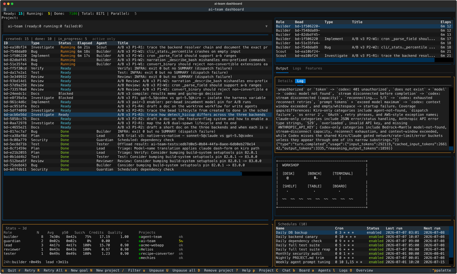Click Filter in the footer bar
Image resolution: width=457 pixels, height=274 pixels.
coord(134,271)
